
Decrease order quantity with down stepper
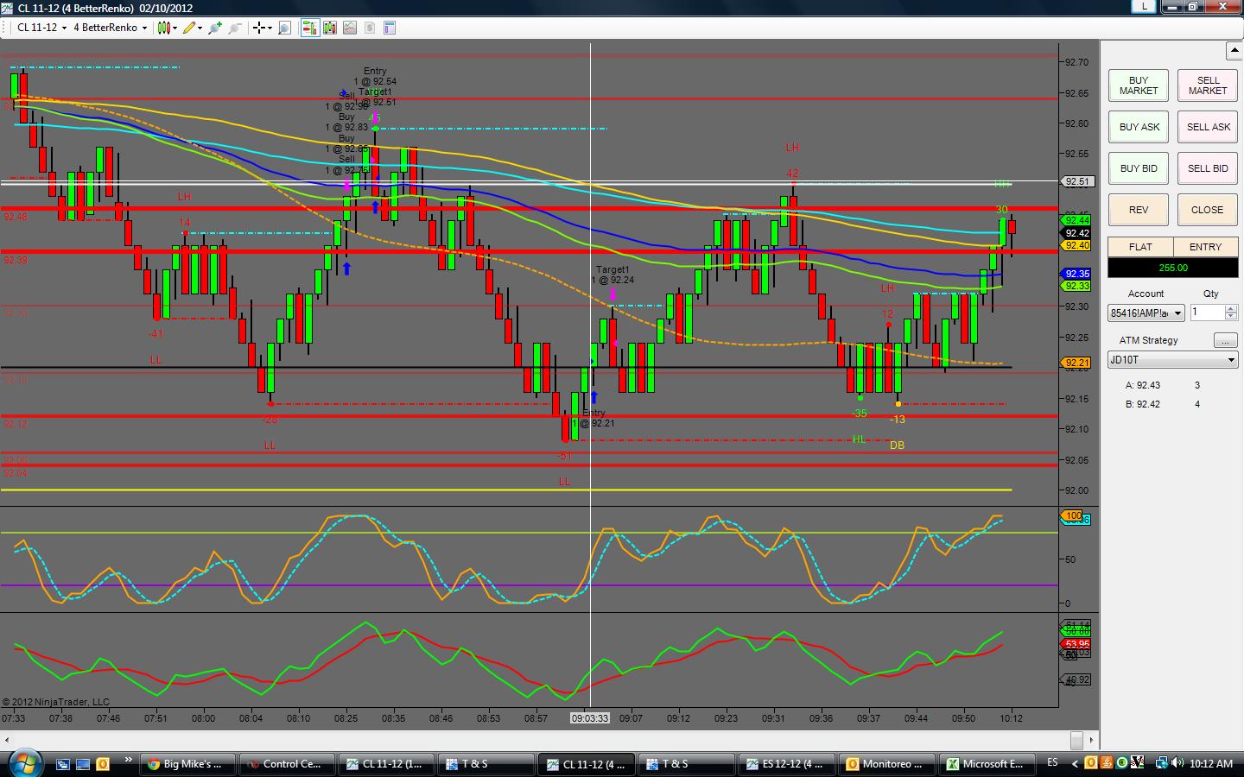pos(1231,317)
